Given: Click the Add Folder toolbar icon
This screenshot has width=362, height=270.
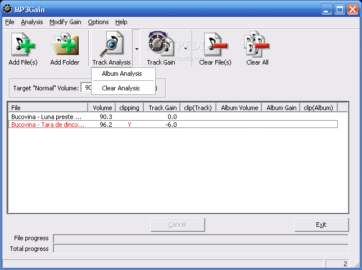Looking at the screenshot, I should click(x=65, y=44).
